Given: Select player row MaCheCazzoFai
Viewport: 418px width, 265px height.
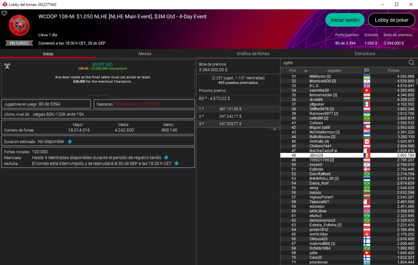Looking at the screenshot, I should click(x=348, y=151).
